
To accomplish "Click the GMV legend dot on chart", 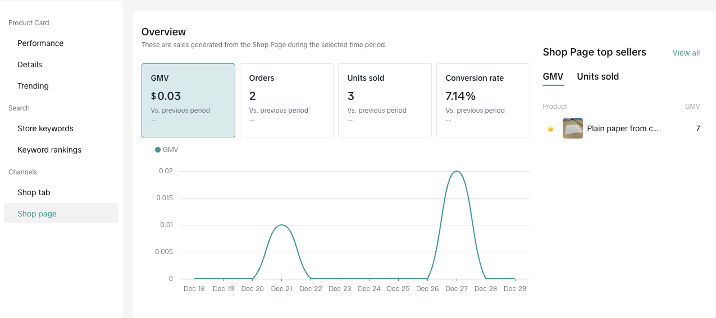I will [x=158, y=150].
